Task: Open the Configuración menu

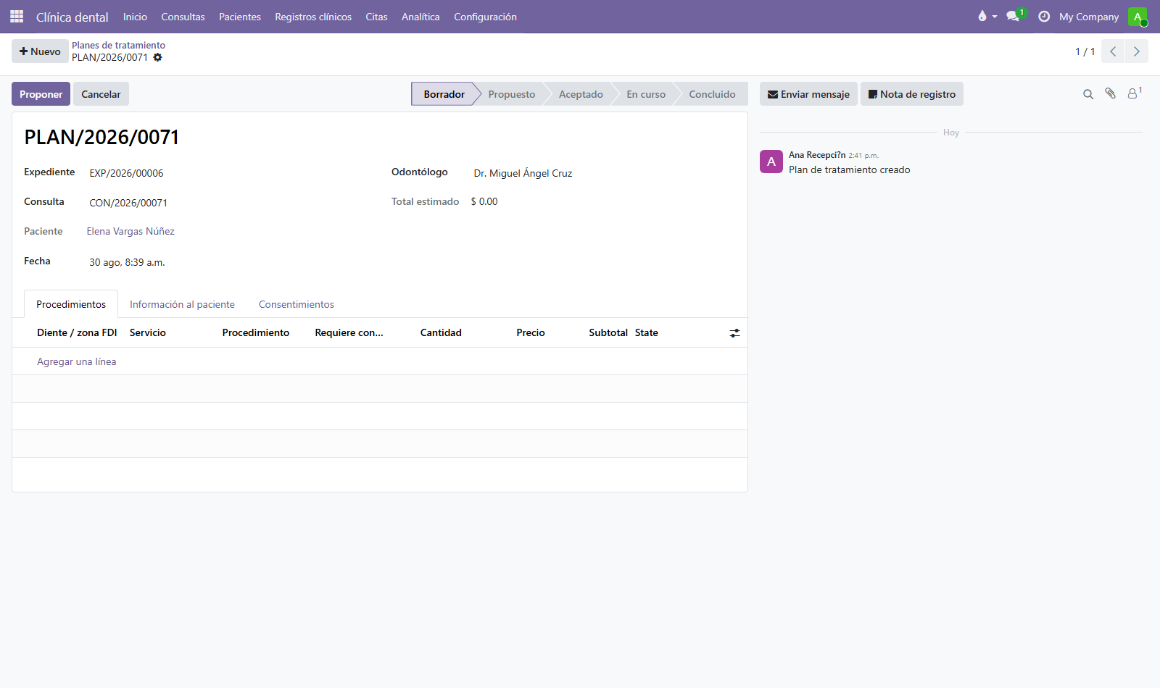Action: coord(485,17)
